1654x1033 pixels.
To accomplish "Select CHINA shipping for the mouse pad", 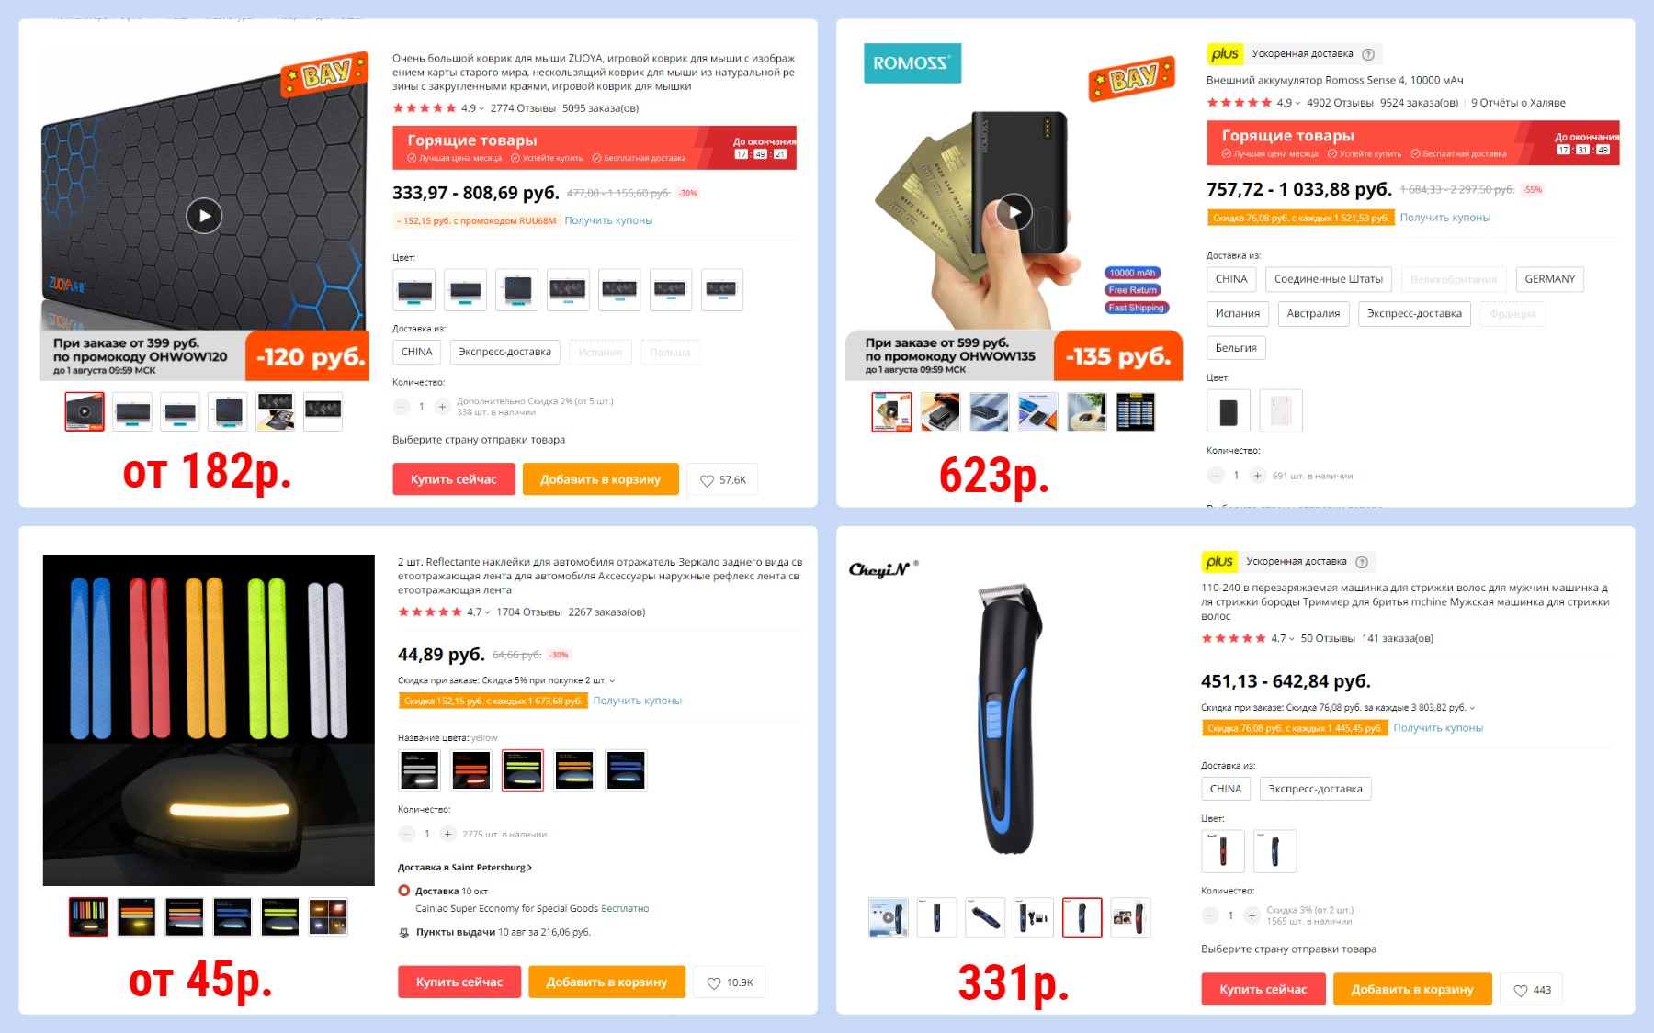I will pyautogui.click(x=416, y=352).
